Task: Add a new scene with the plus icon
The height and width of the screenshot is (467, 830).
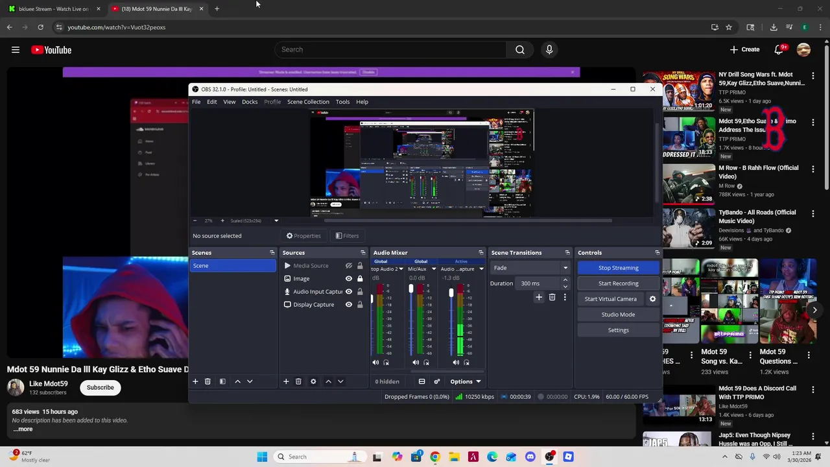Action: tap(195, 381)
